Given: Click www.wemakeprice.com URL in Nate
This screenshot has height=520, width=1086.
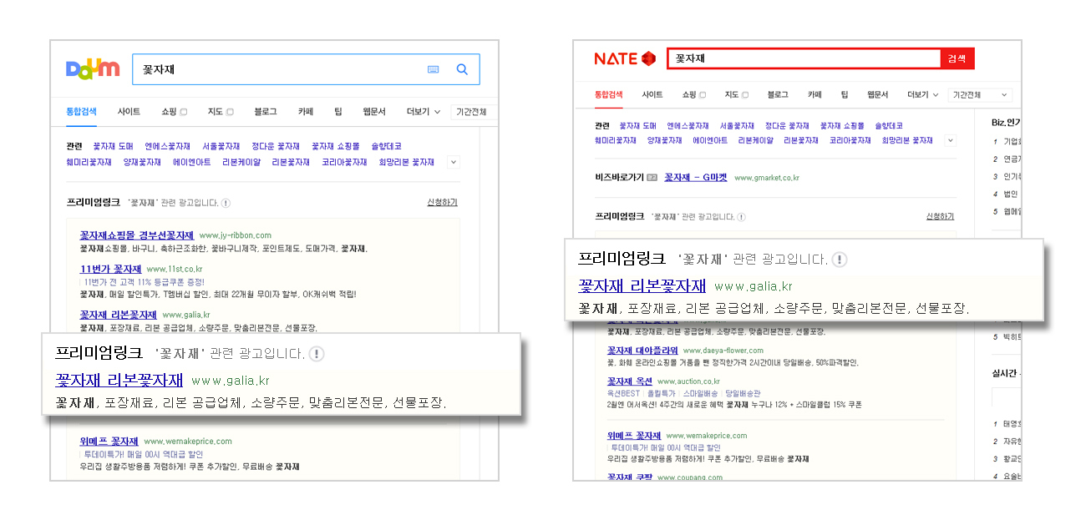Looking at the screenshot, I should (705, 436).
